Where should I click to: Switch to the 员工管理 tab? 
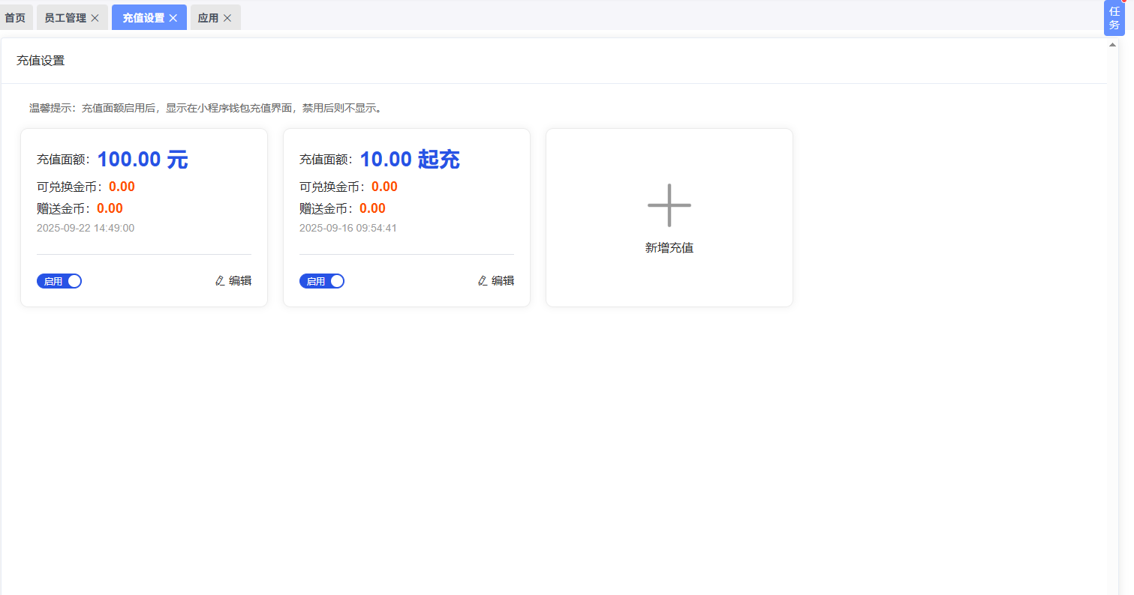(65, 18)
